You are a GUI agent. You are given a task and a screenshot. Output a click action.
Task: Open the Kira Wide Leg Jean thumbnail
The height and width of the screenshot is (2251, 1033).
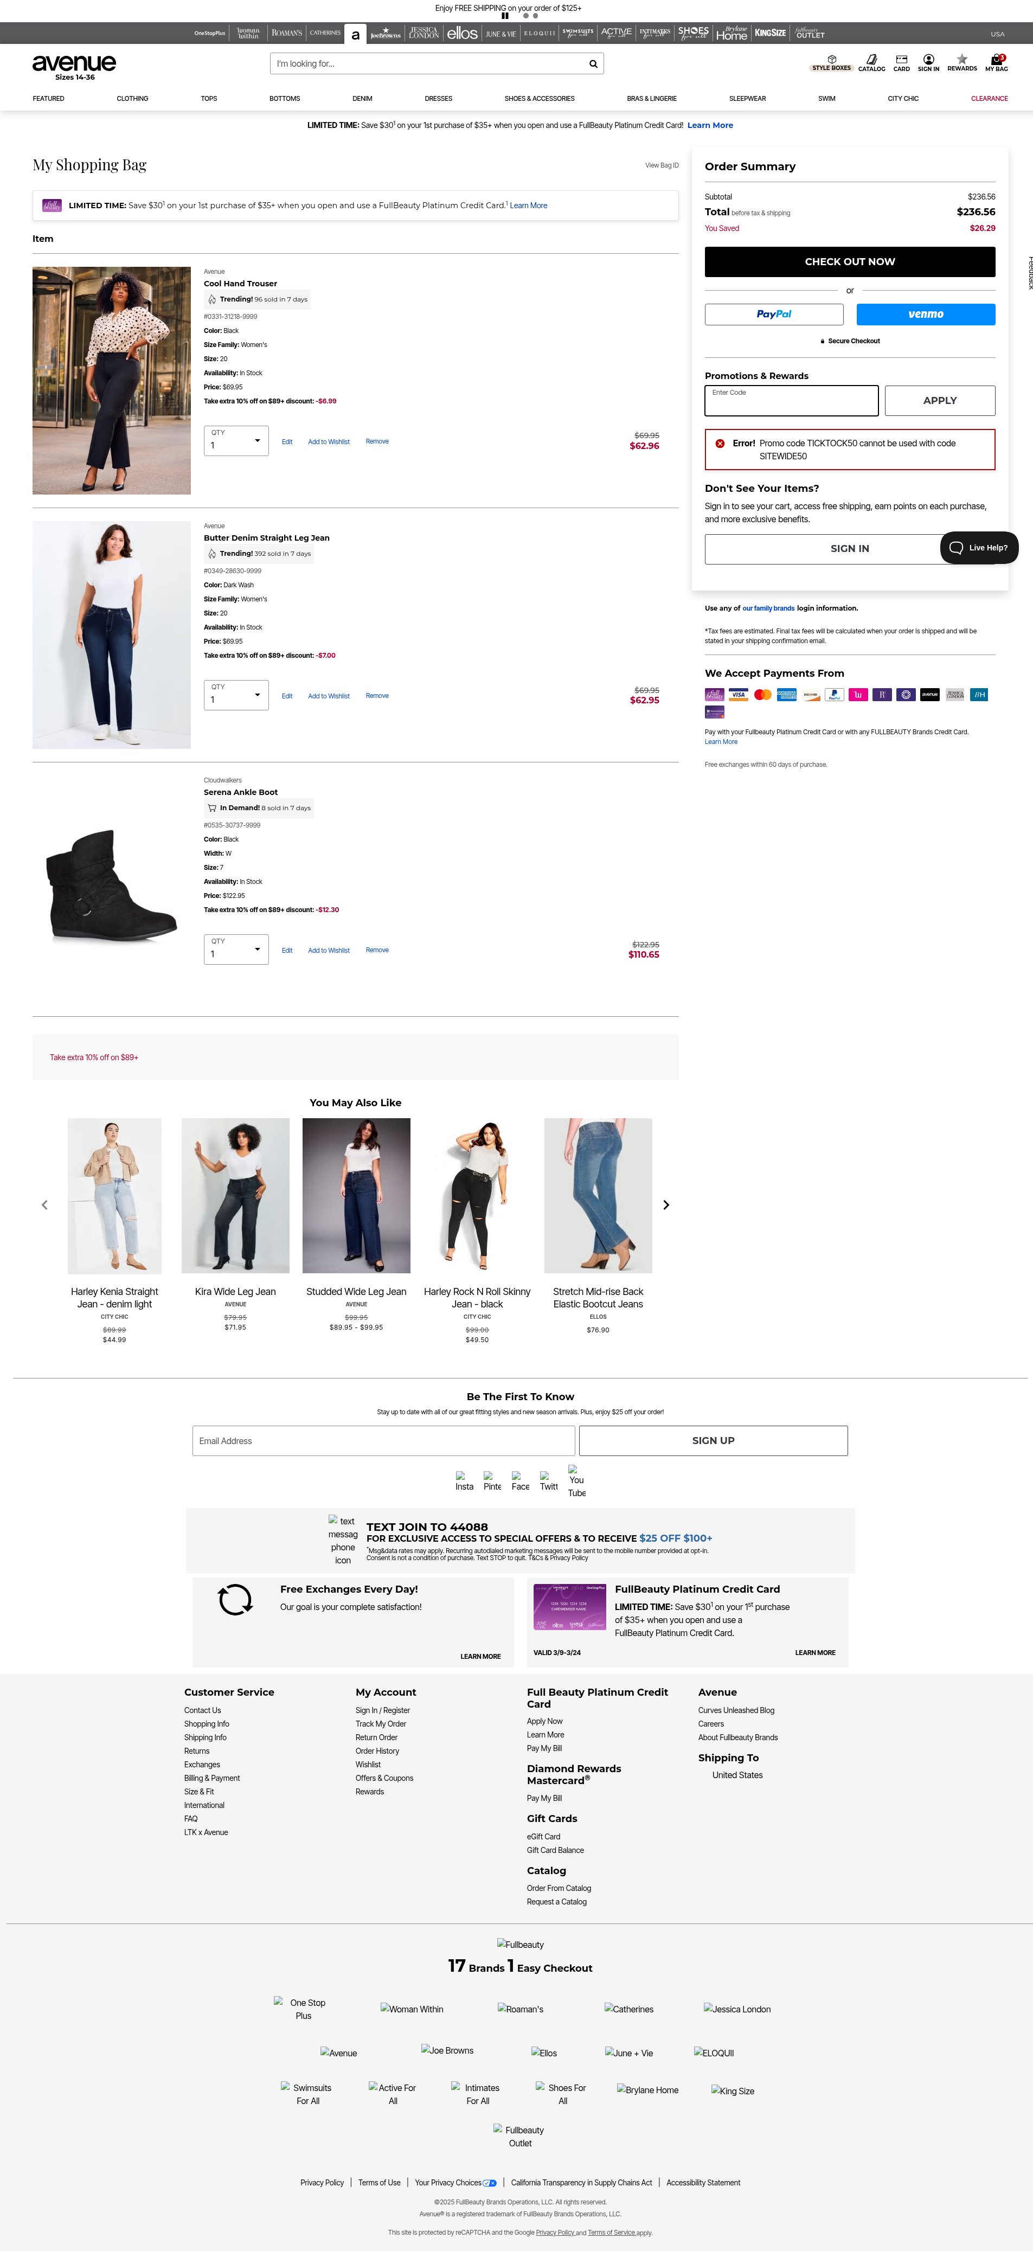click(x=235, y=1195)
